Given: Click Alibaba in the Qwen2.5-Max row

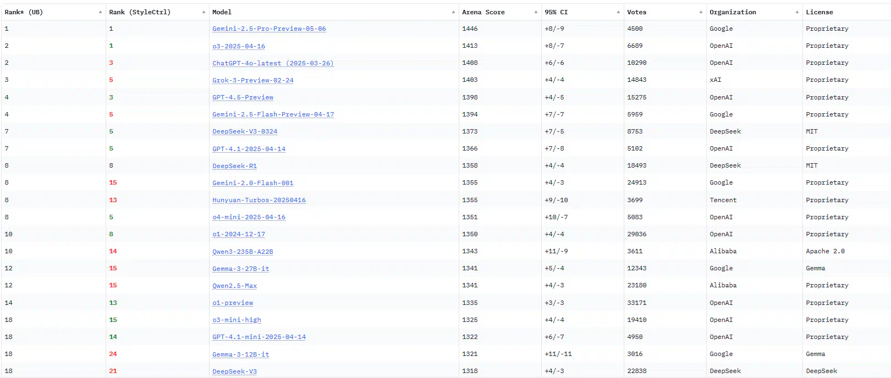Looking at the screenshot, I should [723, 285].
